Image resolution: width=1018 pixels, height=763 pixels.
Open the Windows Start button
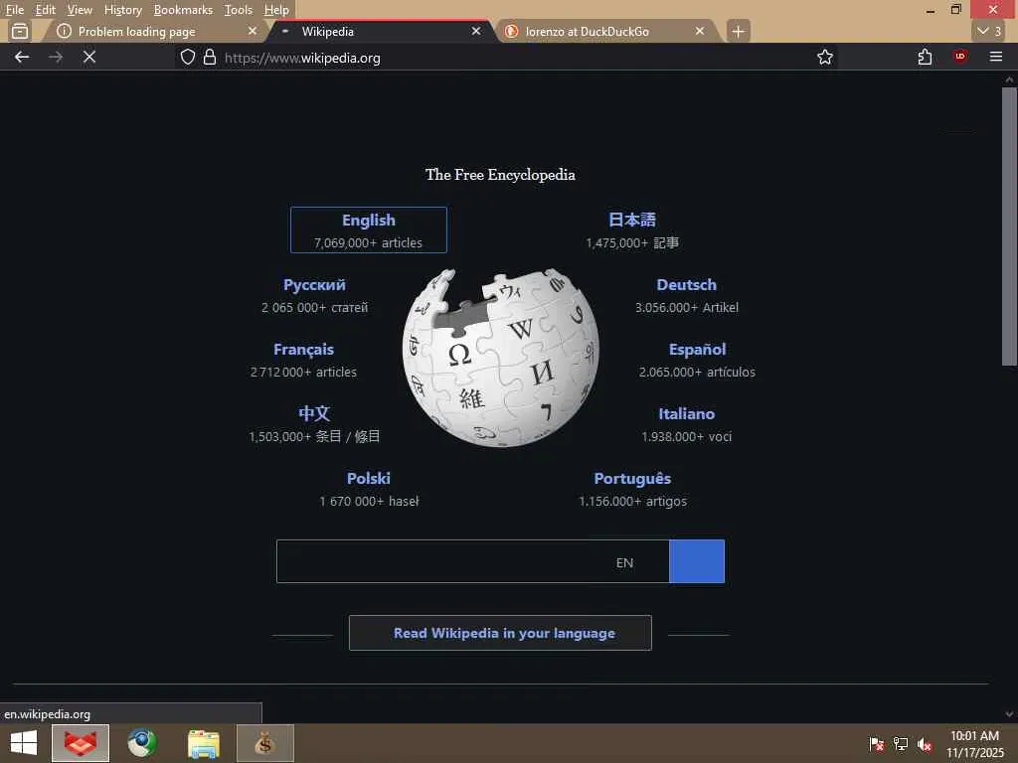(24, 743)
